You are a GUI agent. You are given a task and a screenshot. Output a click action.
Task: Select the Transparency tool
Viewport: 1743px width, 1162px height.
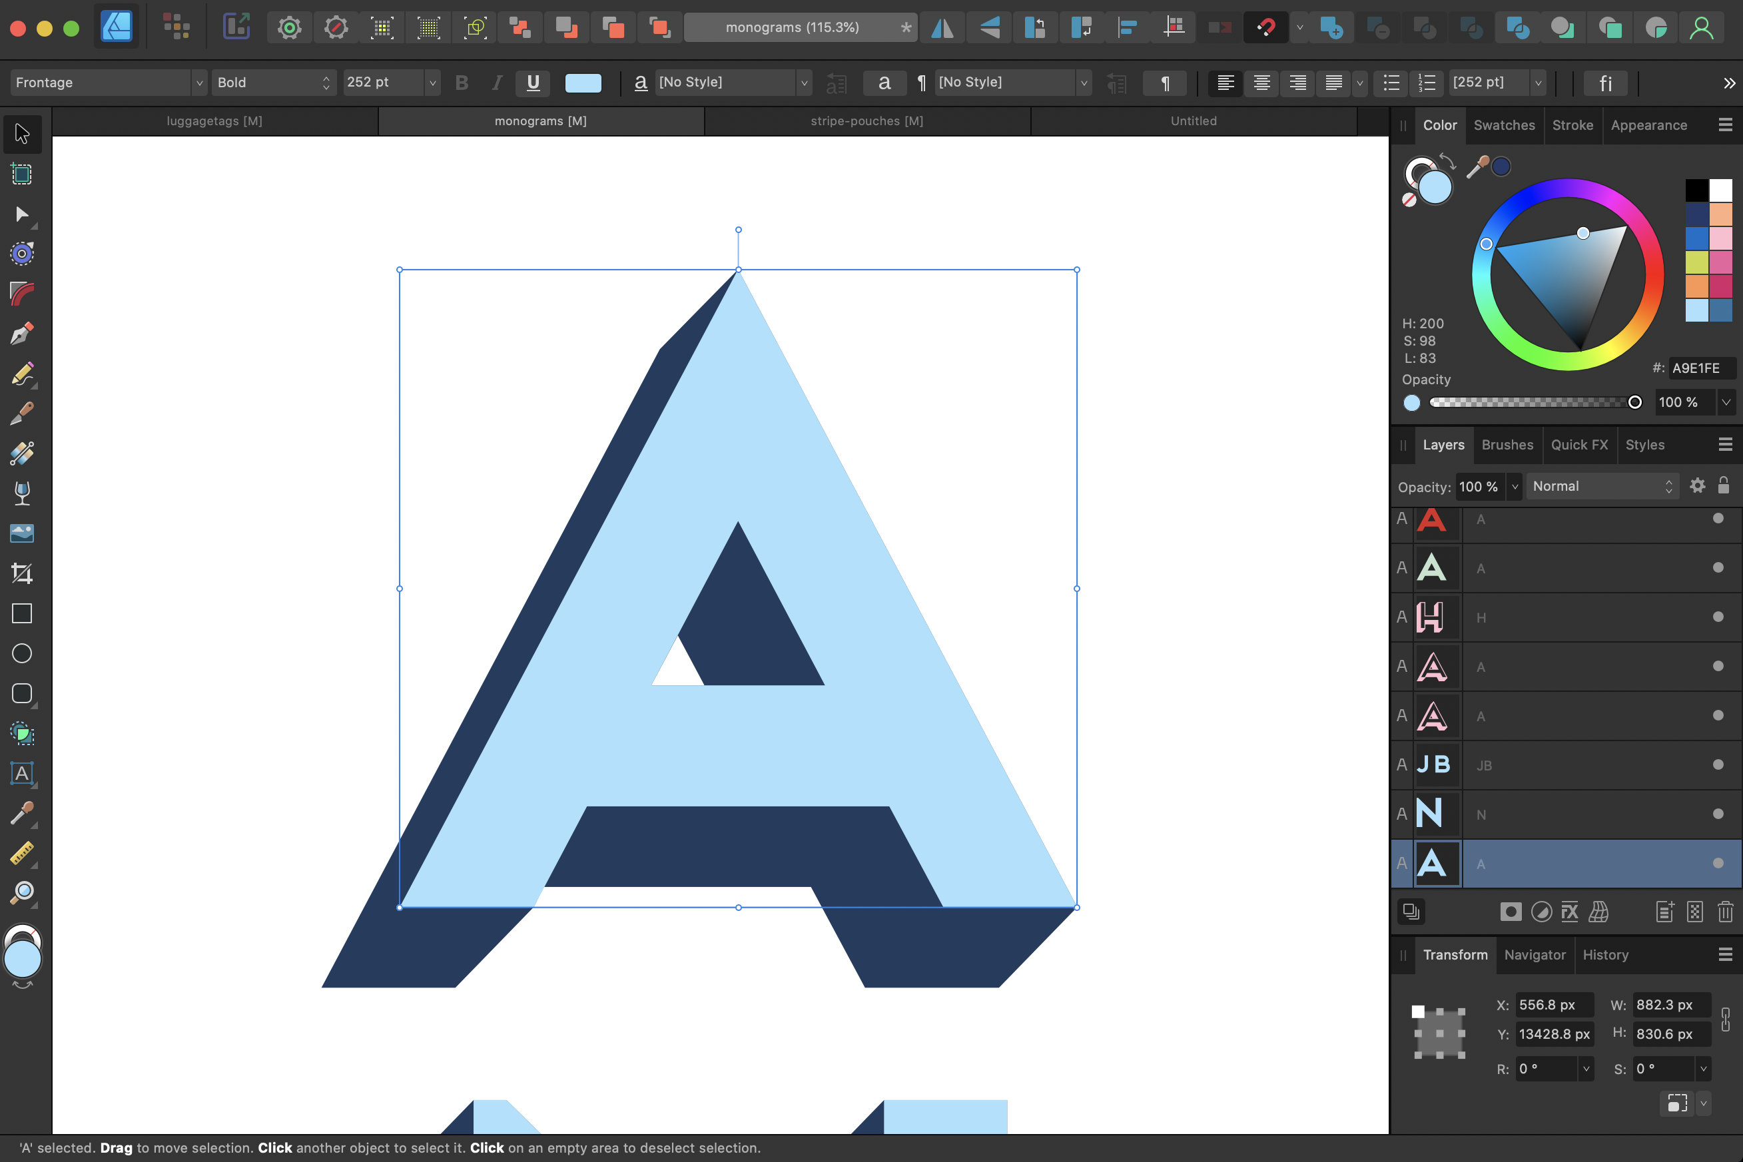pos(22,493)
